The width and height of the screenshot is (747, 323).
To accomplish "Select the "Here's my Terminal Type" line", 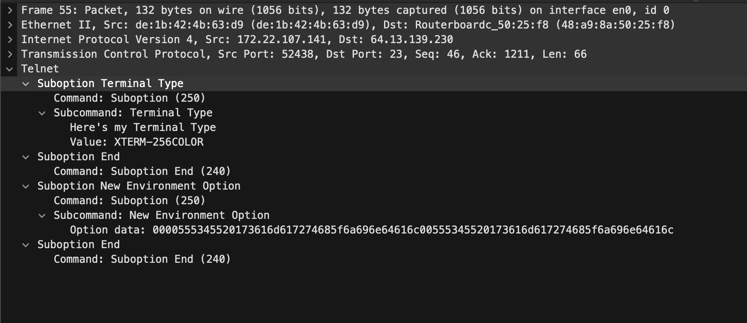I will click(x=142, y=127).
